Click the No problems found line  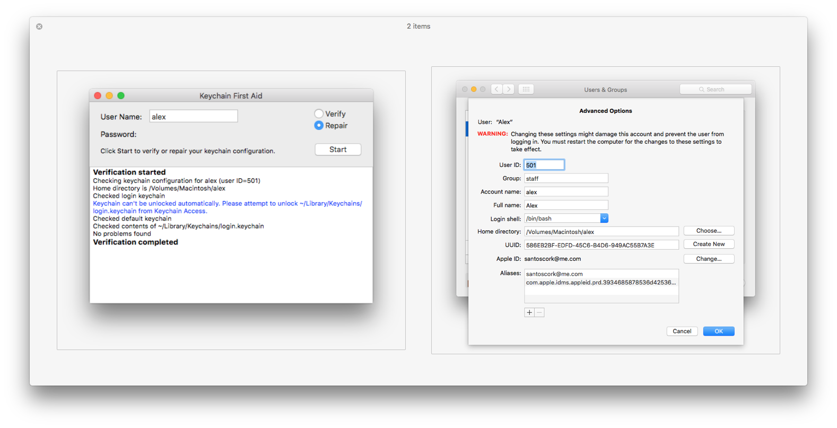click(122, 234)
